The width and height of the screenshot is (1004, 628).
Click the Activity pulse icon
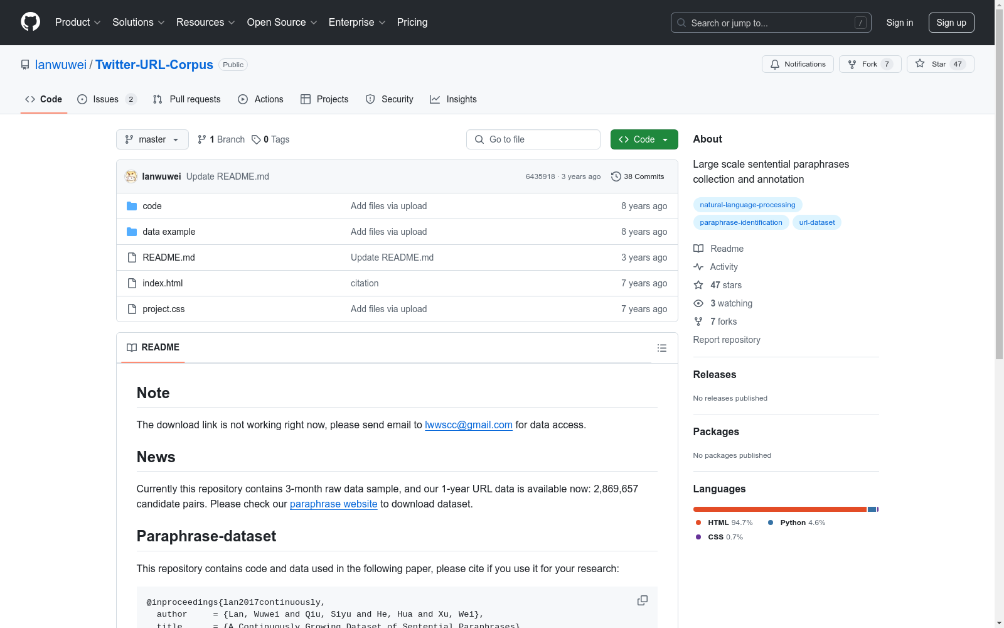coord(698,267)
